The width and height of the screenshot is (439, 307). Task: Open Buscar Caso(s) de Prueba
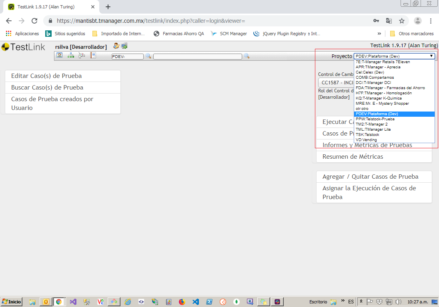pyautogui.click(x=63, y=88)
